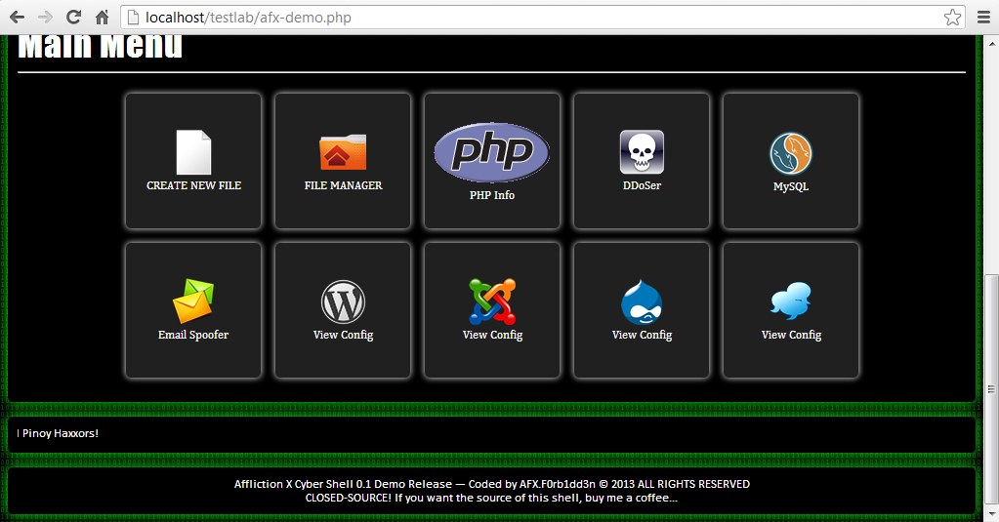
Task: Click the Drupal drop logo icon
Action: click(x=642, y=301)
